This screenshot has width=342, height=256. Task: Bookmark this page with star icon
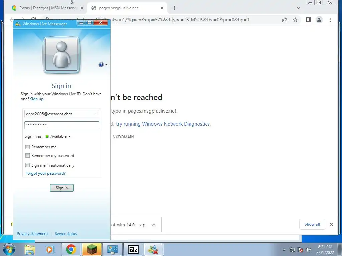pyautogui.click(x=295, y=20)
